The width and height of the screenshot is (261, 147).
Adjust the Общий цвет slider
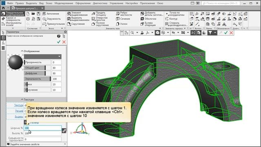point(38,68)
